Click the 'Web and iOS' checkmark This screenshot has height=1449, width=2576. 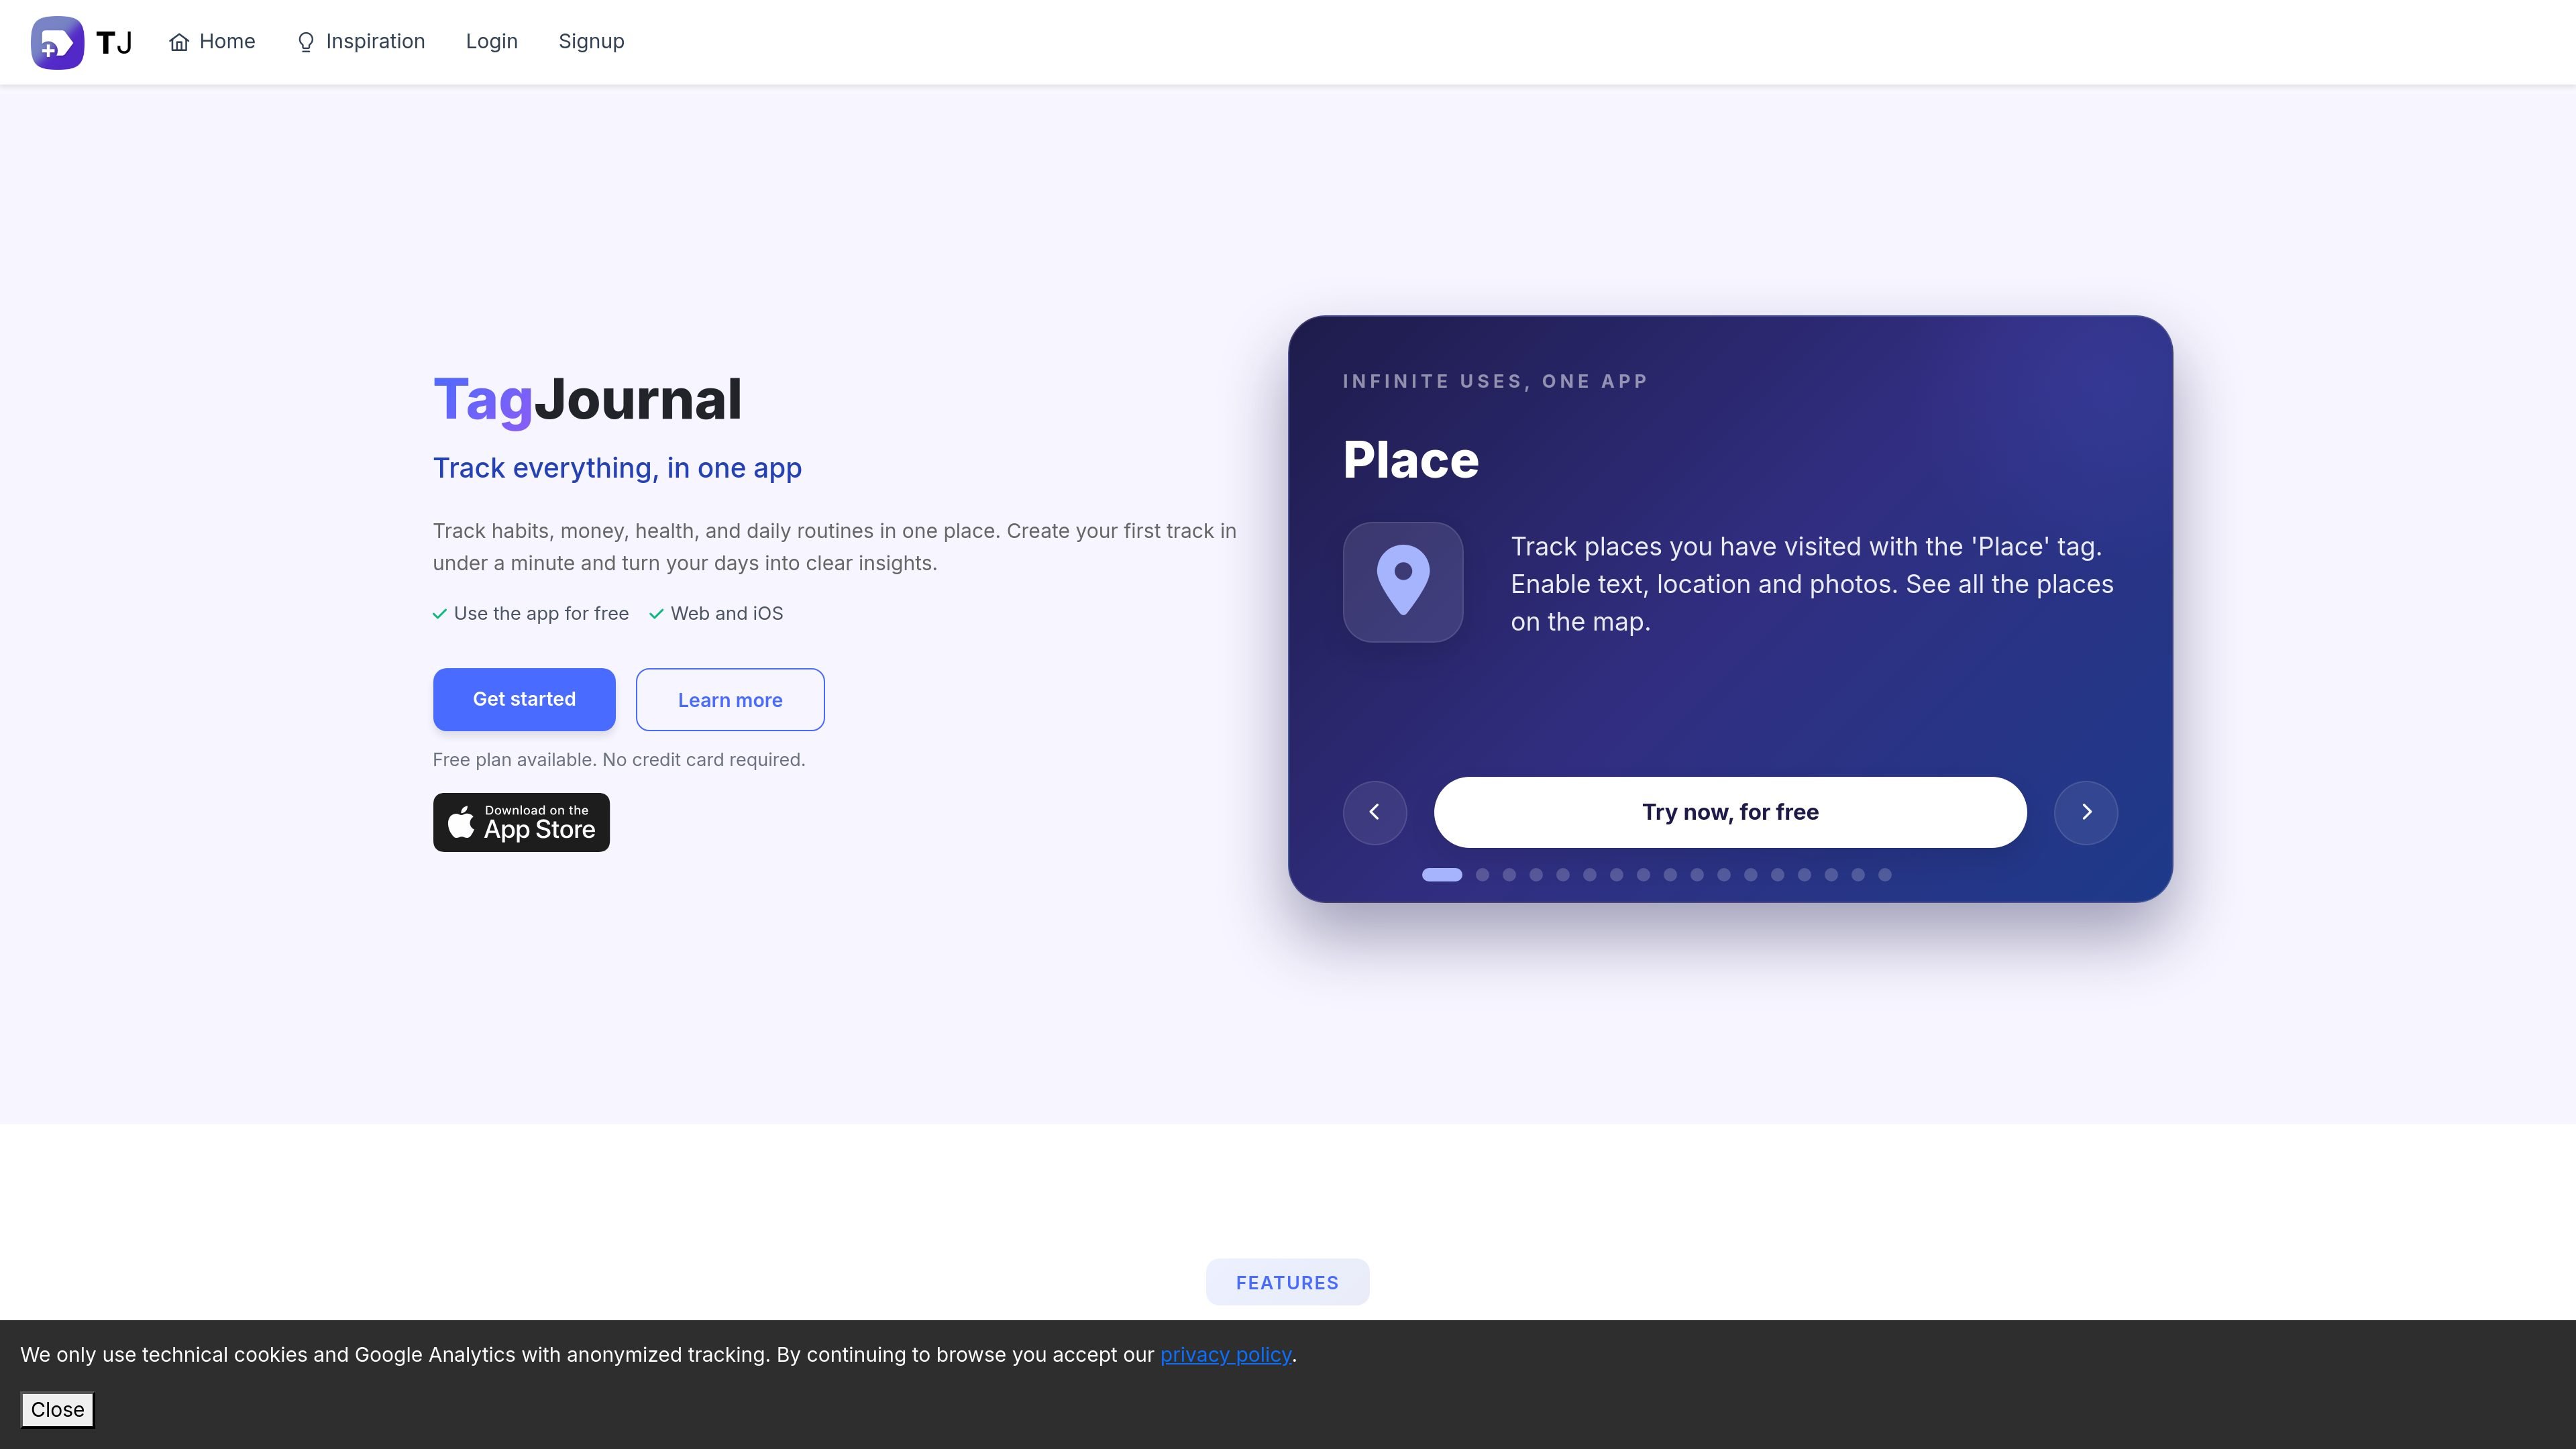pyautogui.click(x=657, y=614)
